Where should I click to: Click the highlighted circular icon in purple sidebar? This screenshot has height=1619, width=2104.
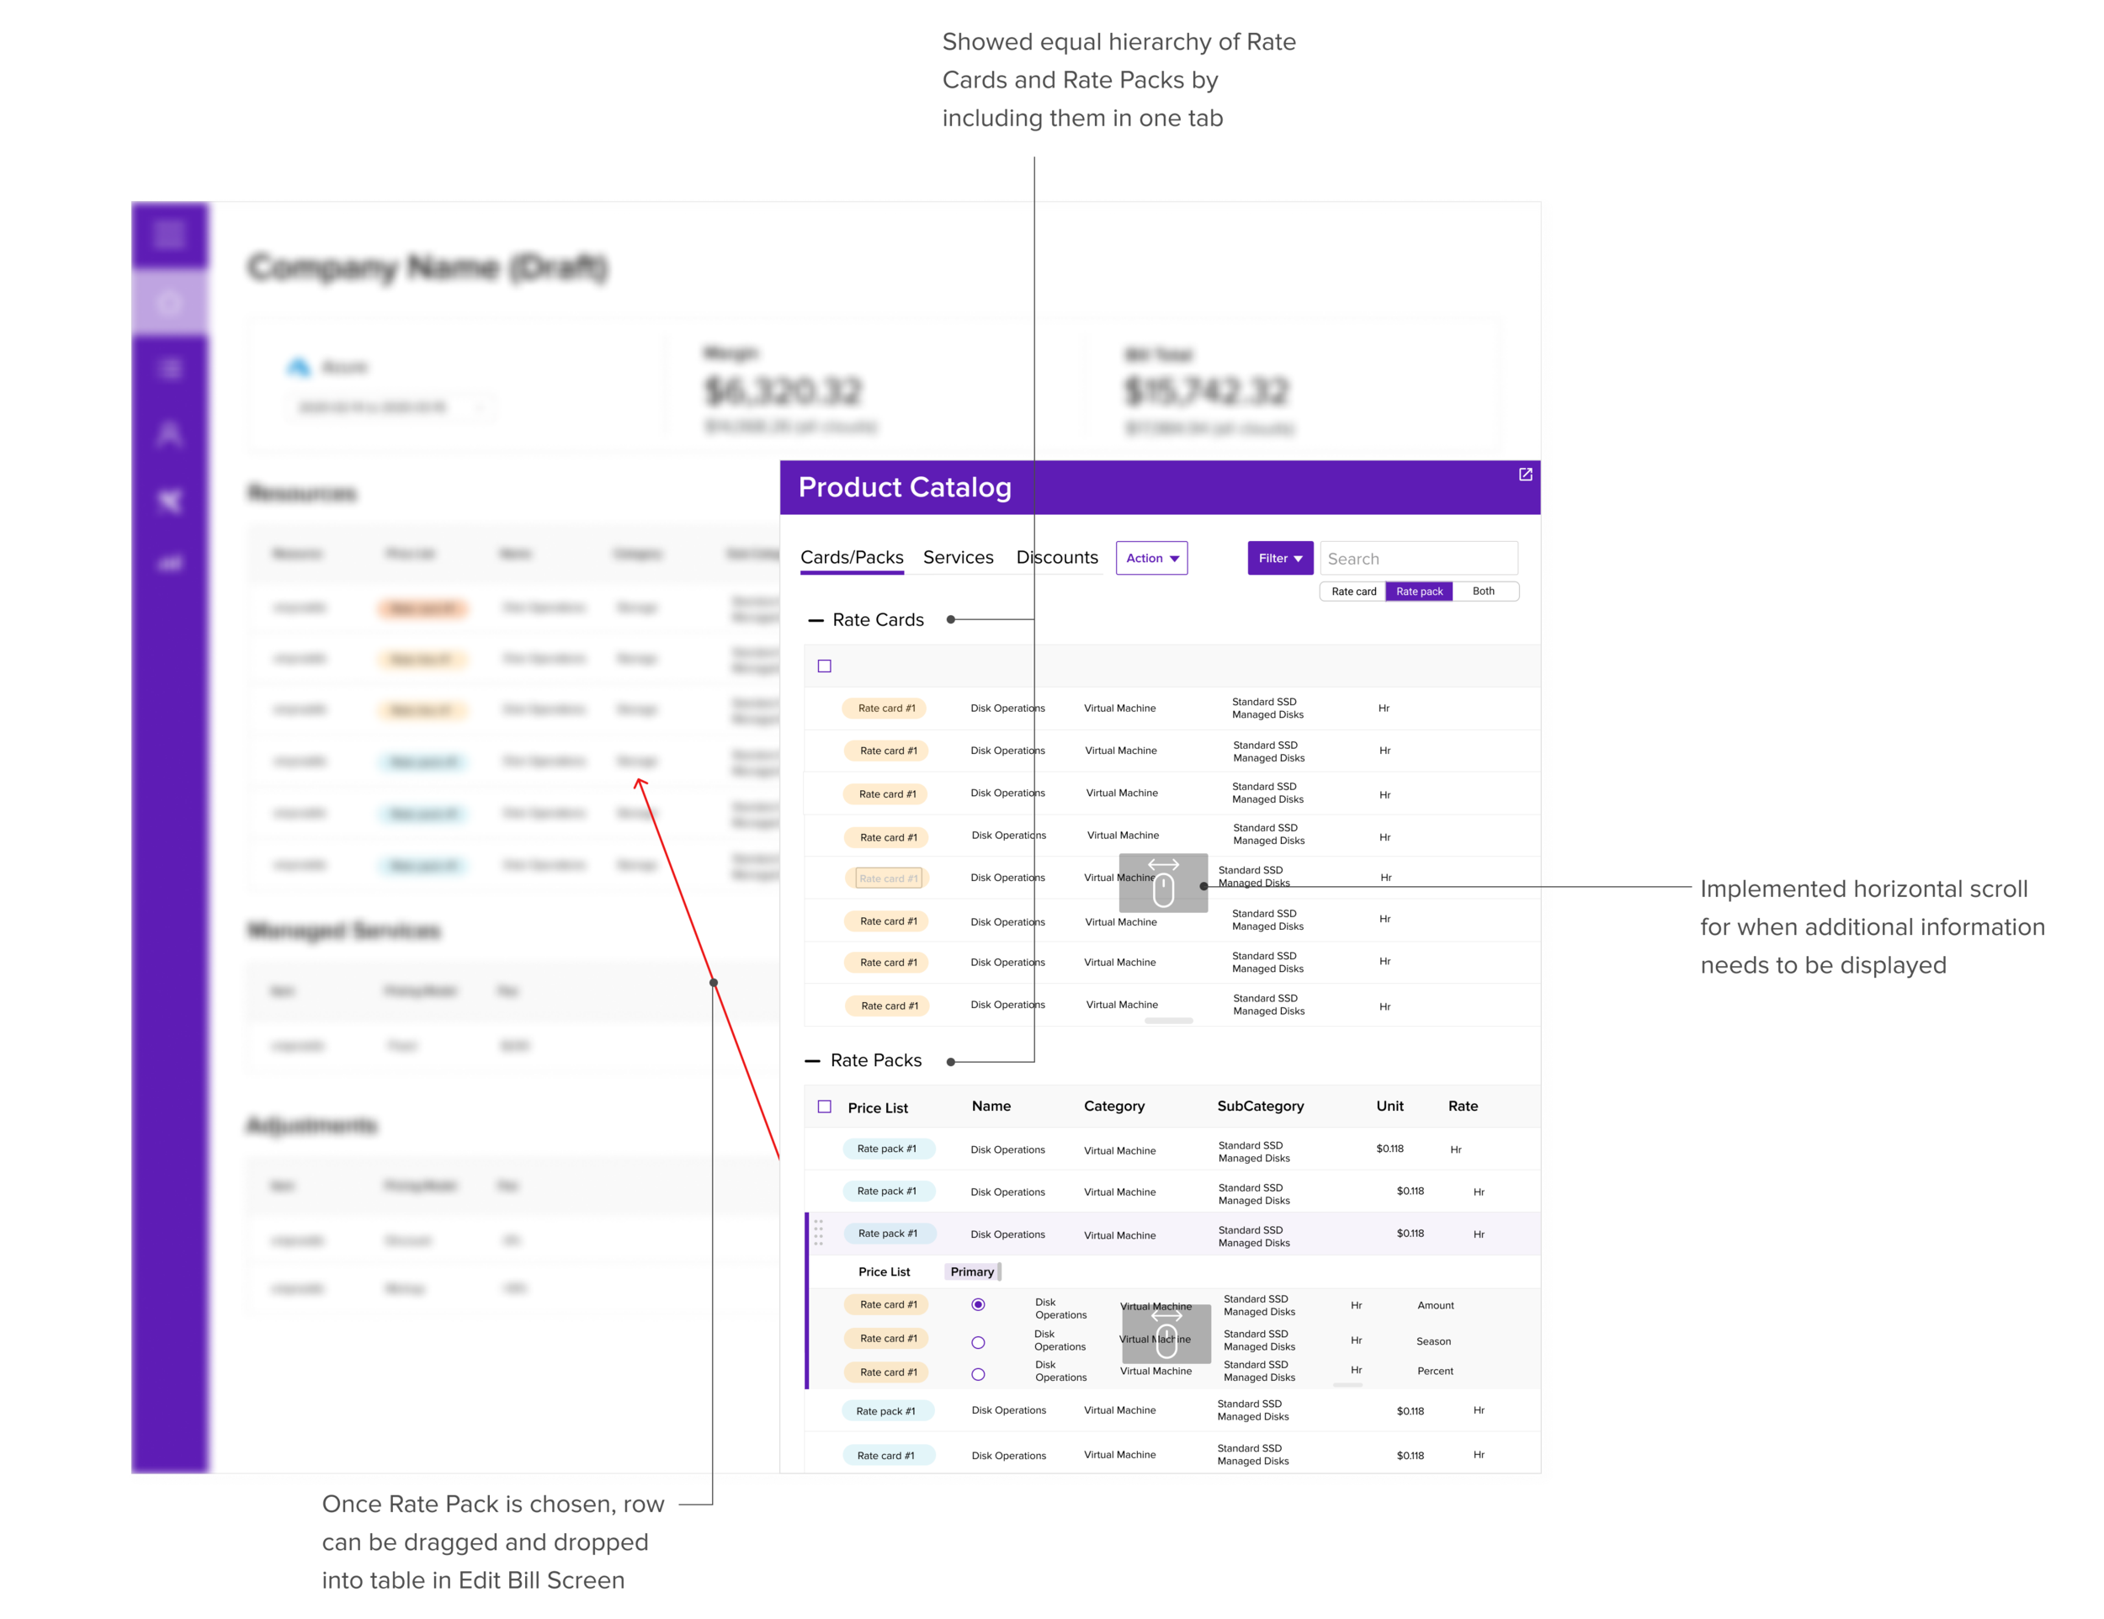[169, 304]
